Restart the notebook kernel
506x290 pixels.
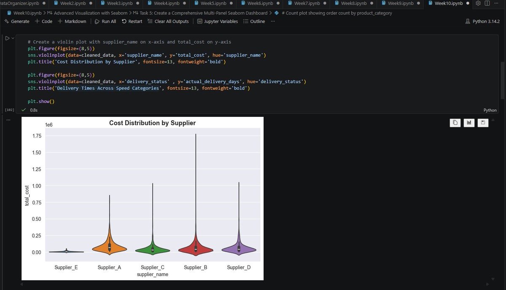[x=132, y=21]
